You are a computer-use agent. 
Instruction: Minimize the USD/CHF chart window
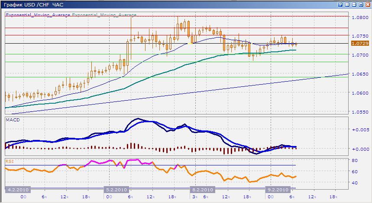coord(354,4)
